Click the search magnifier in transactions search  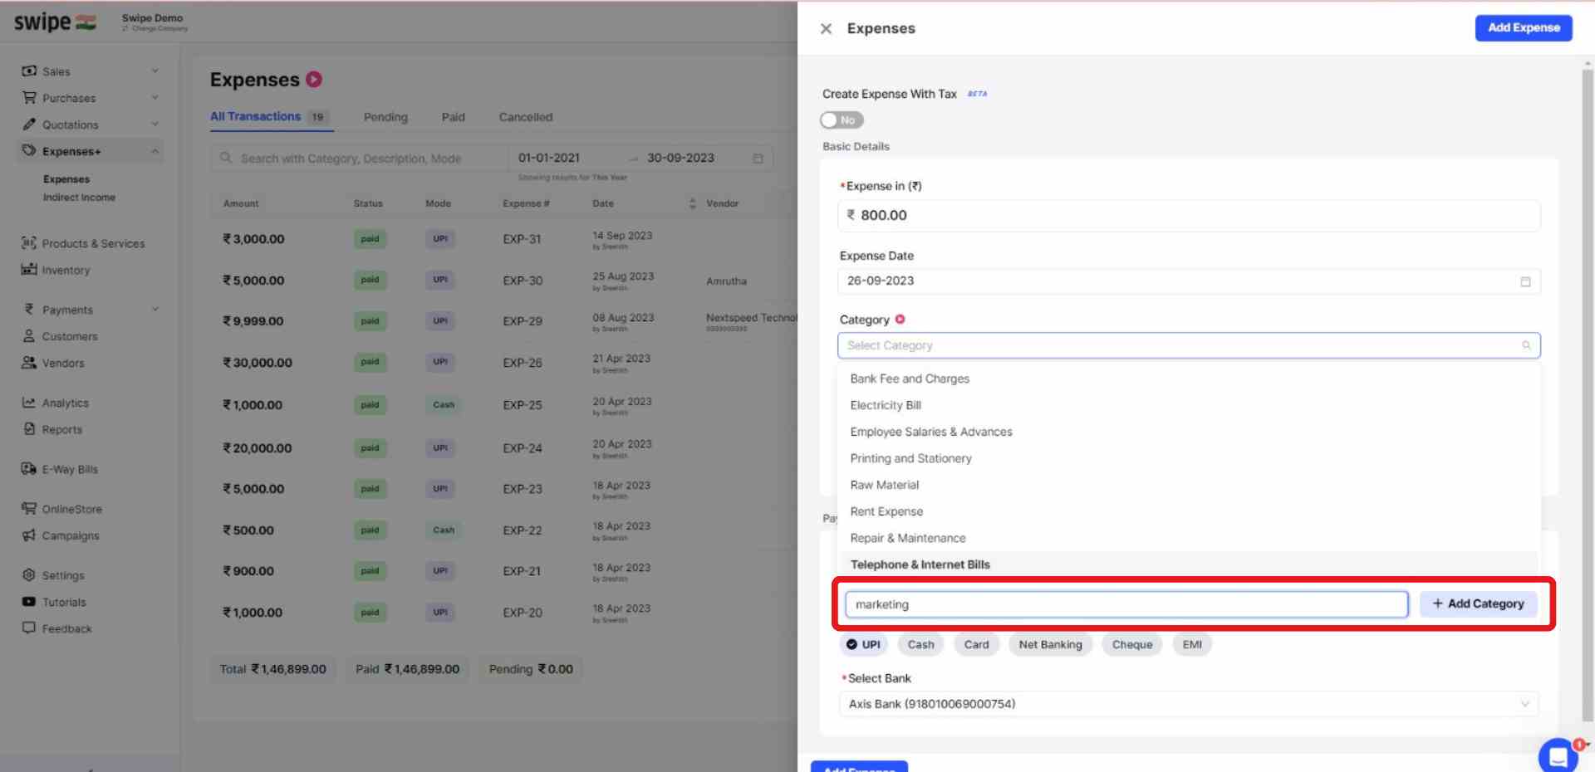tap(226, 158)
